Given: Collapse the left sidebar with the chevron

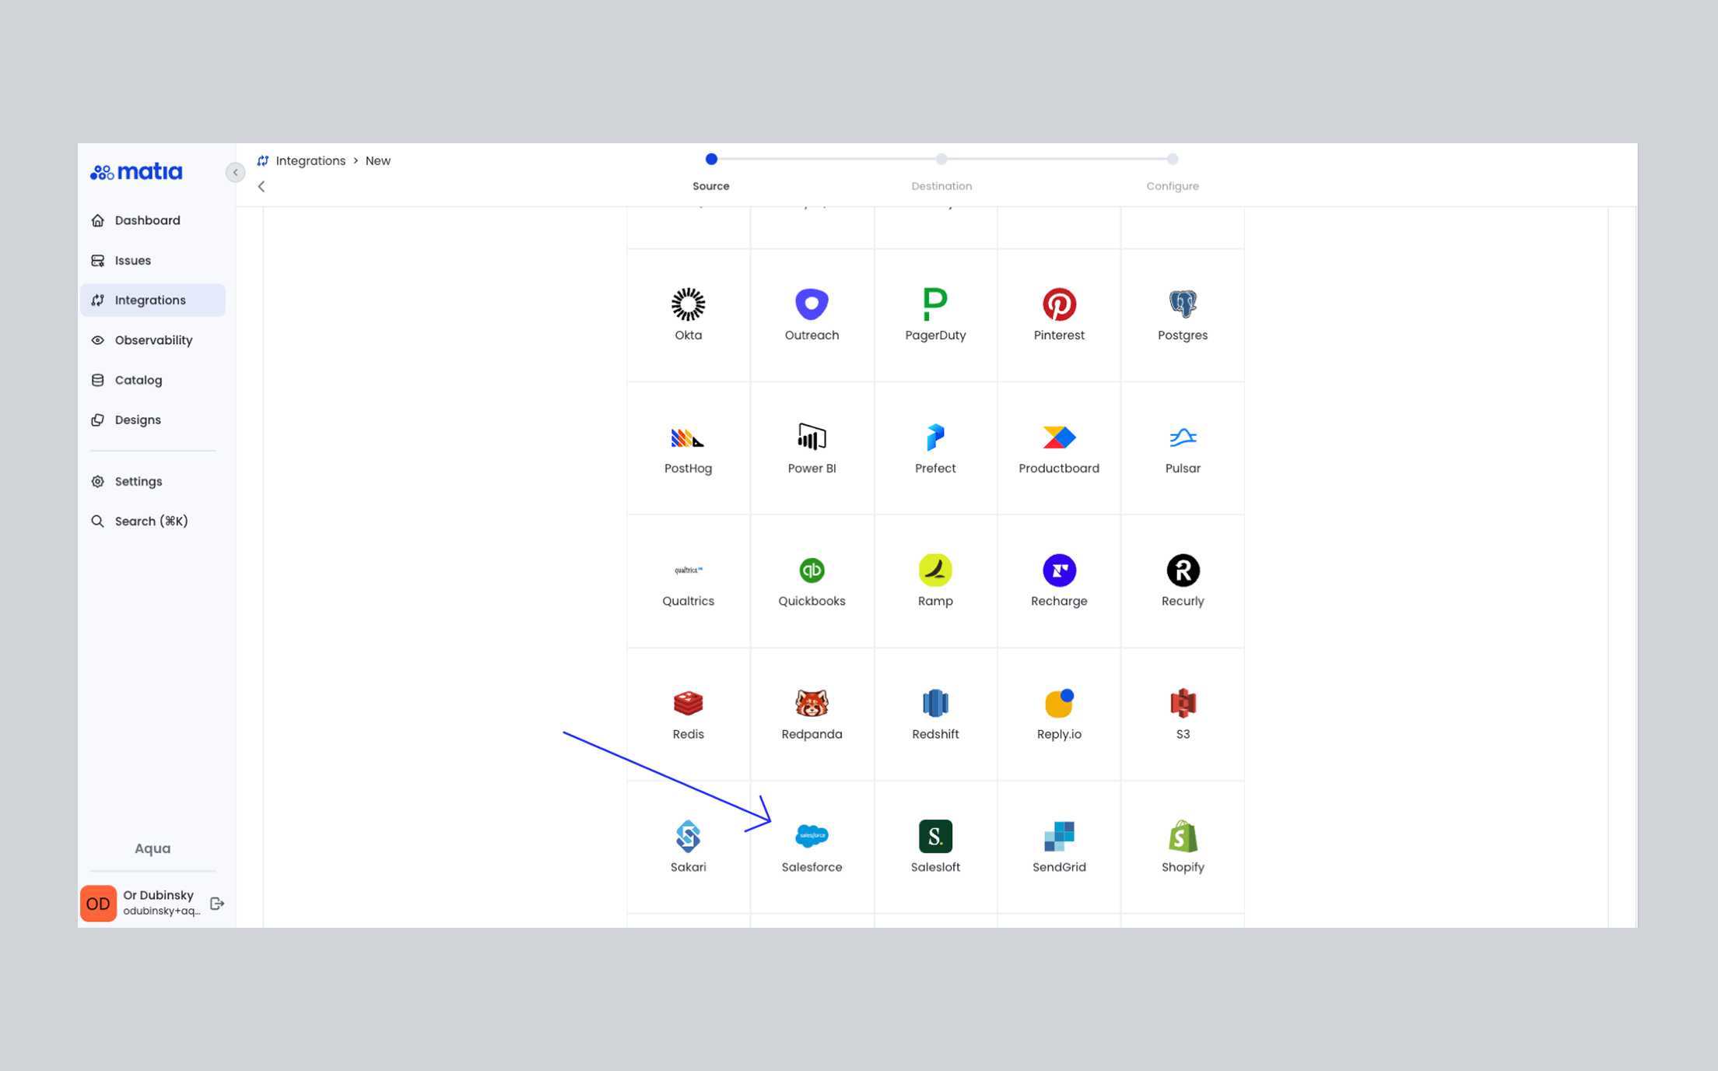Looking at the screenshot, I should 235,172.
